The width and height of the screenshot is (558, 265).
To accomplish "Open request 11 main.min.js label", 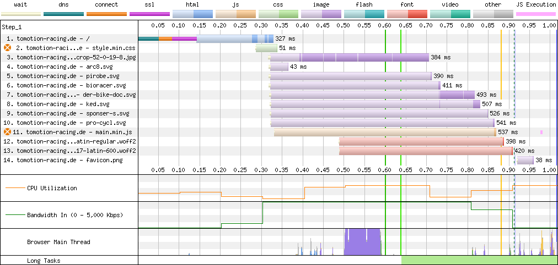I will pos(72,132).
